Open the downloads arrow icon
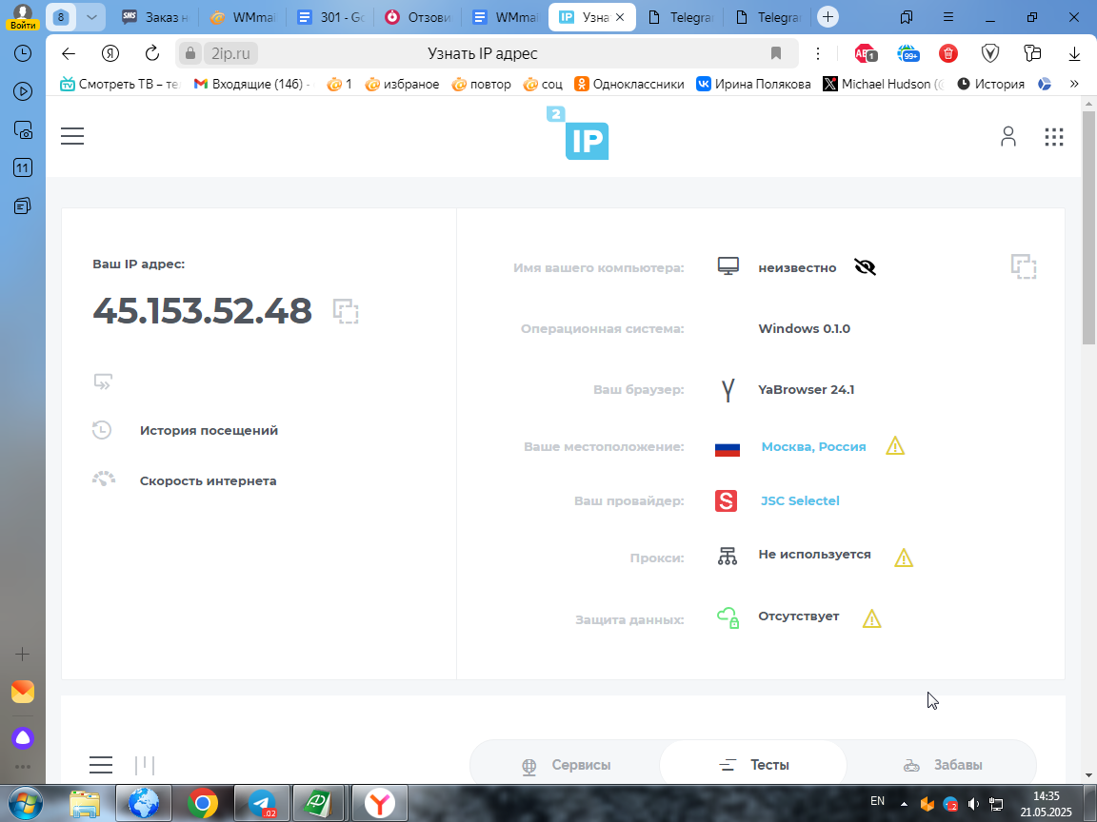 coord(1074,54)
